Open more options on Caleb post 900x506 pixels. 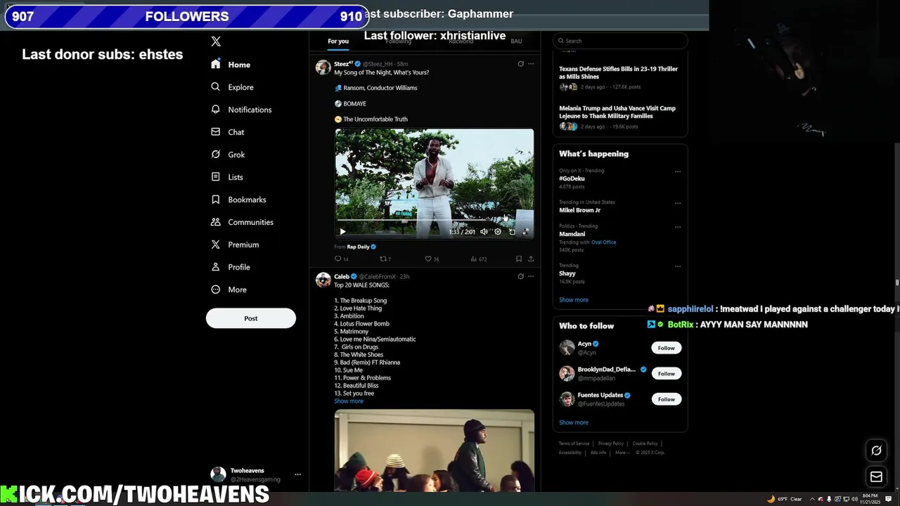point(531,276)
